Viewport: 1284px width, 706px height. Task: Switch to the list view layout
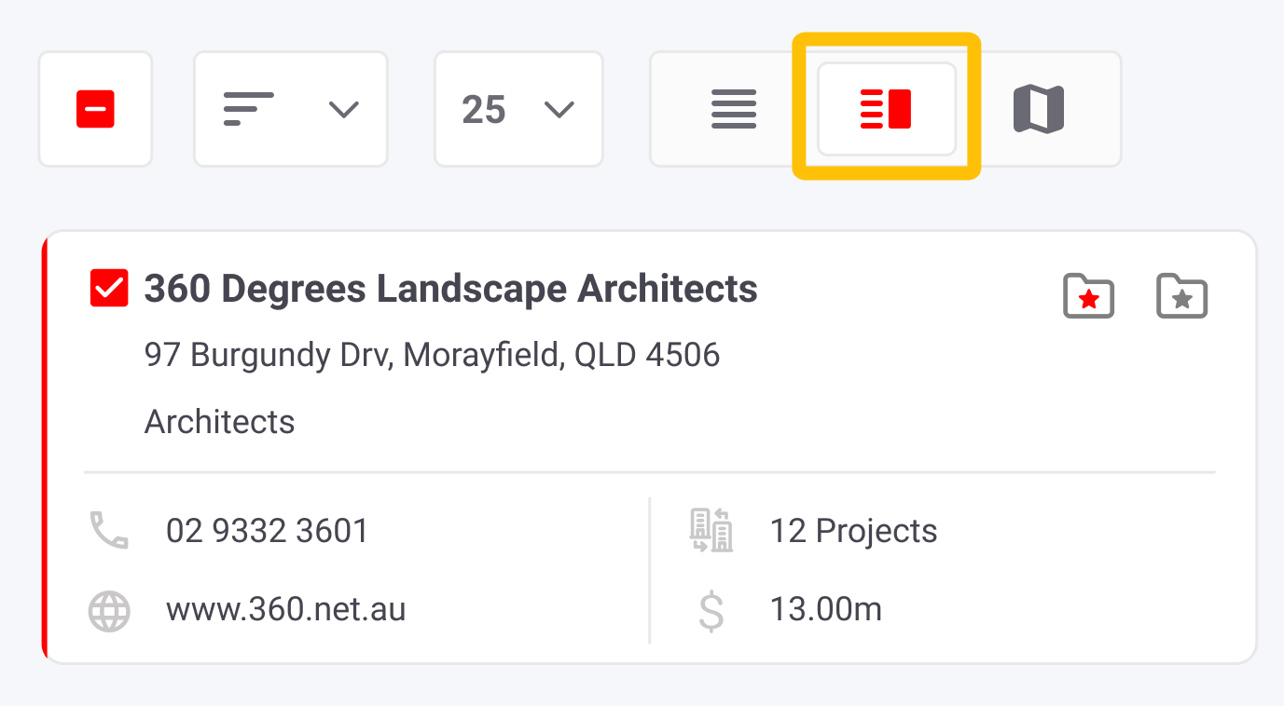734,110
